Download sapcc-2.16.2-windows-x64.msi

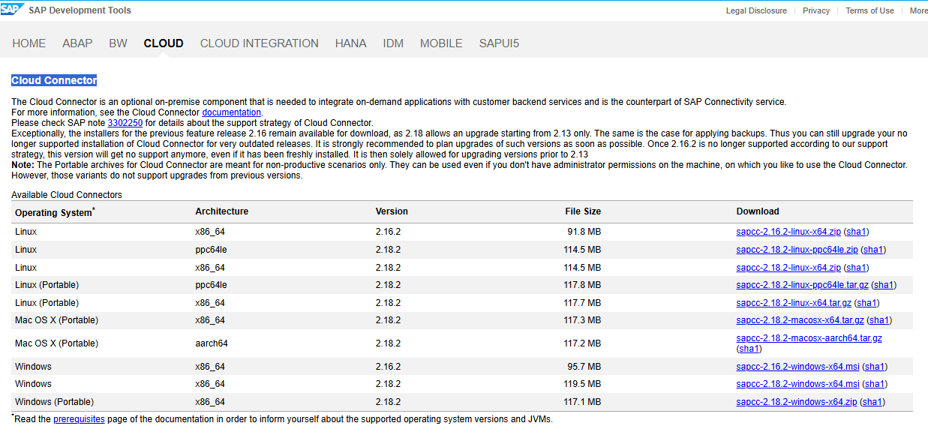797,367
